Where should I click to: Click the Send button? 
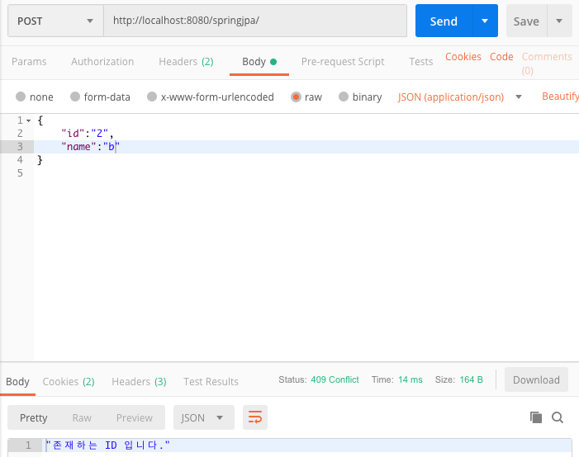point(444,21)
